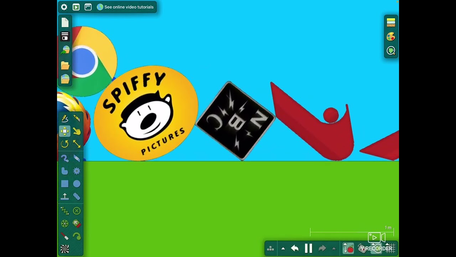Select the Axle tool
456x257 pixels.
click(x=64, y=224)
